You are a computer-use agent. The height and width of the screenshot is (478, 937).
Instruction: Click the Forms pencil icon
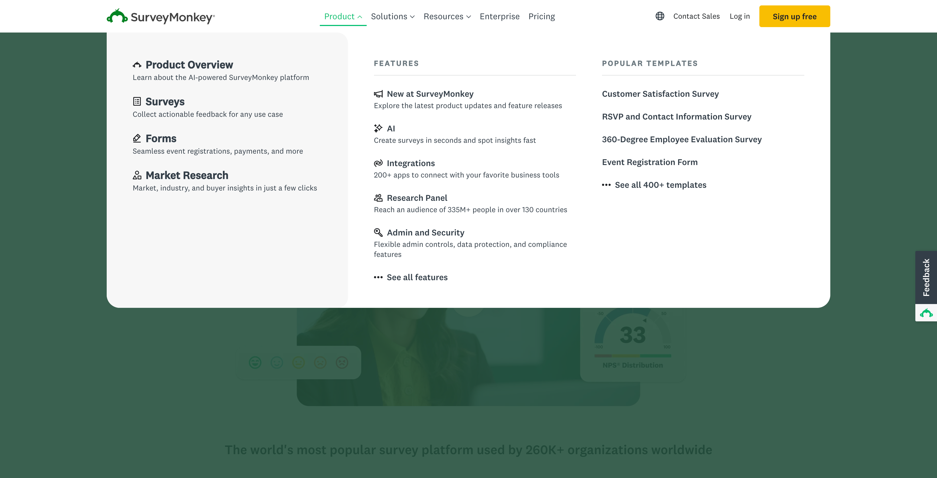[137, 138]
